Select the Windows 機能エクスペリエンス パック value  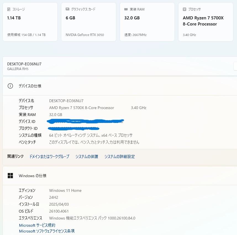(x=92, y=218)
